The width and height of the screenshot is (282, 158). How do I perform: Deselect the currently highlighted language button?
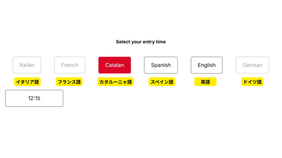pos(115,65)
